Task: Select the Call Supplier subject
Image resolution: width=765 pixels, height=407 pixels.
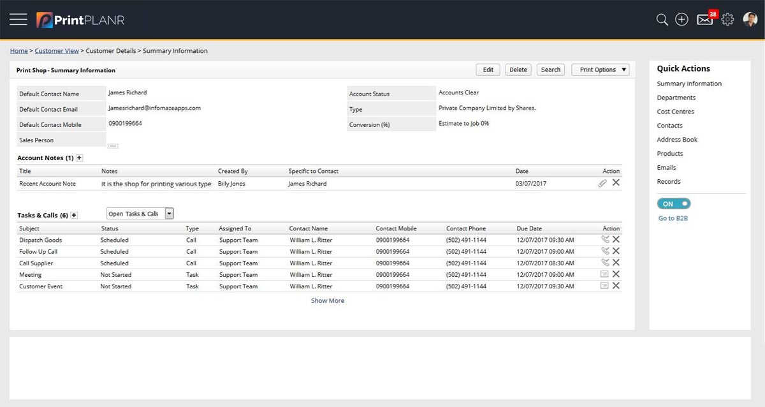Action: point(36,263)
